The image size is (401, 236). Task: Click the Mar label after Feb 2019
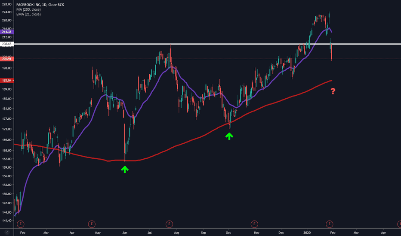tap(46, 233)
